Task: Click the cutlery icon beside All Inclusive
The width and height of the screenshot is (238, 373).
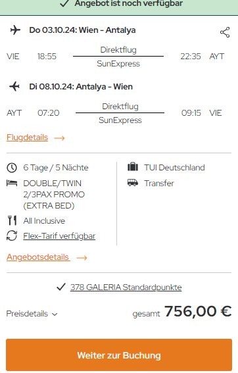Action: point(12,220)
